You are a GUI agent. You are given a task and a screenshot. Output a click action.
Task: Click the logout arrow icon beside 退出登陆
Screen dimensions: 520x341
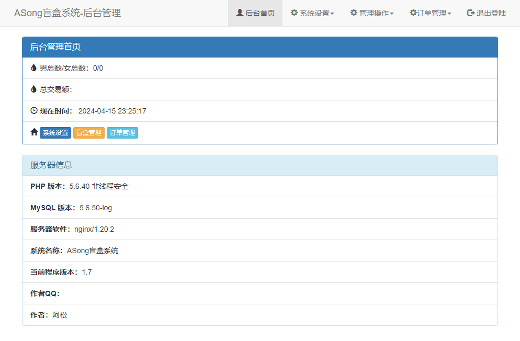point(471,13)
